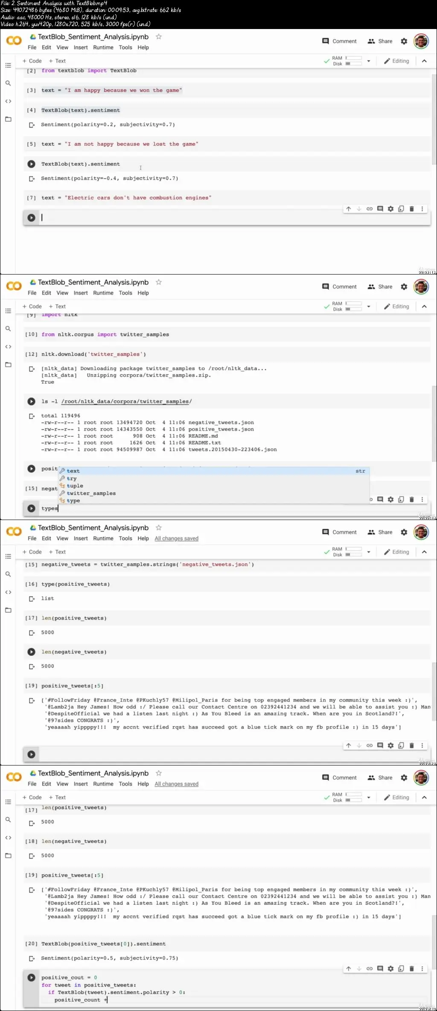Click output icon beside 'total 119496' listing
437x1011 pixels.
coord(32,416)
